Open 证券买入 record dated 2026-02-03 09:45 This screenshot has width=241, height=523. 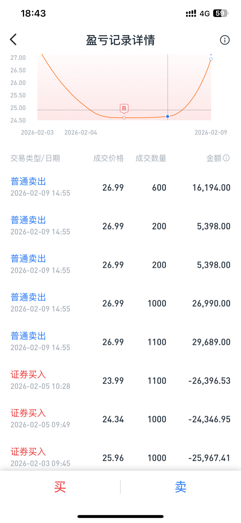[120, 458]
